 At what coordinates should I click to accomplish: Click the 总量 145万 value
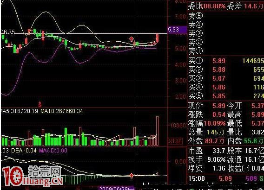click(216, 132)
